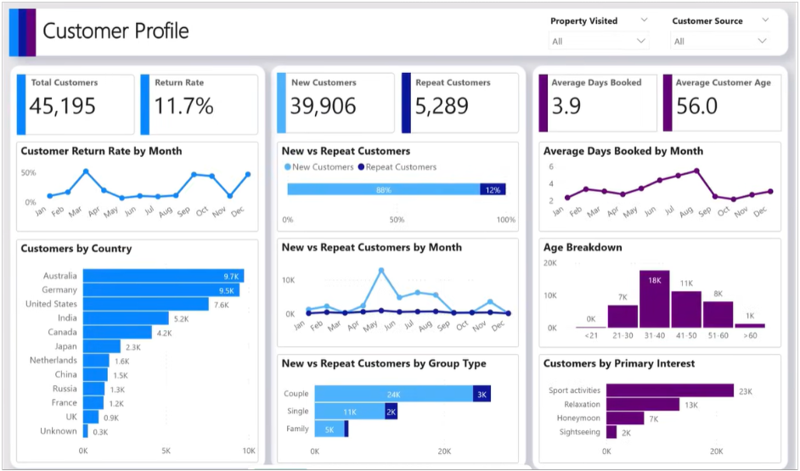
Task: Open the Customer Source 'All' dropdown
Action: click(x=720, y=41)
